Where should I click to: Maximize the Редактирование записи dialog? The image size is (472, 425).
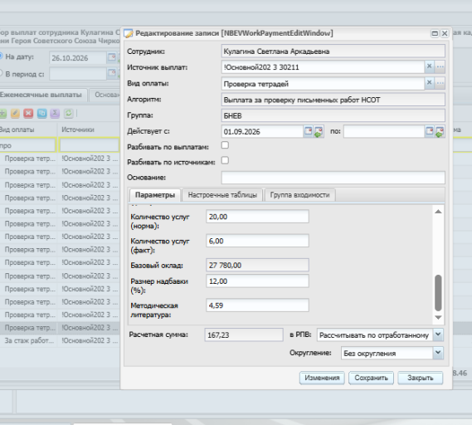pos(435,33)
